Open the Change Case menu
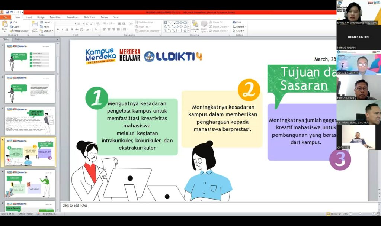Screen dimensions: 381x226 [88, 30]
